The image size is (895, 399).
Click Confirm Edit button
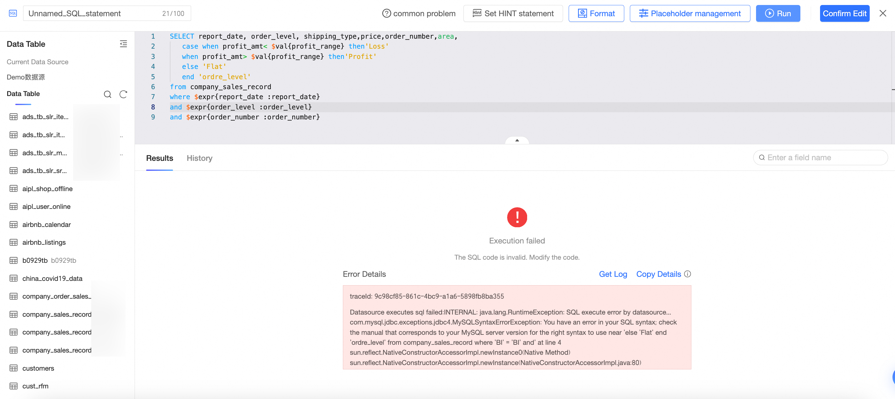[x=844, y=13]
